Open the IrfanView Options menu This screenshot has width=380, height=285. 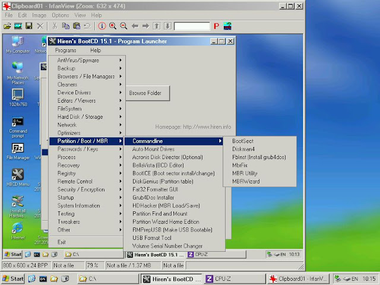[x=61, y=15]
